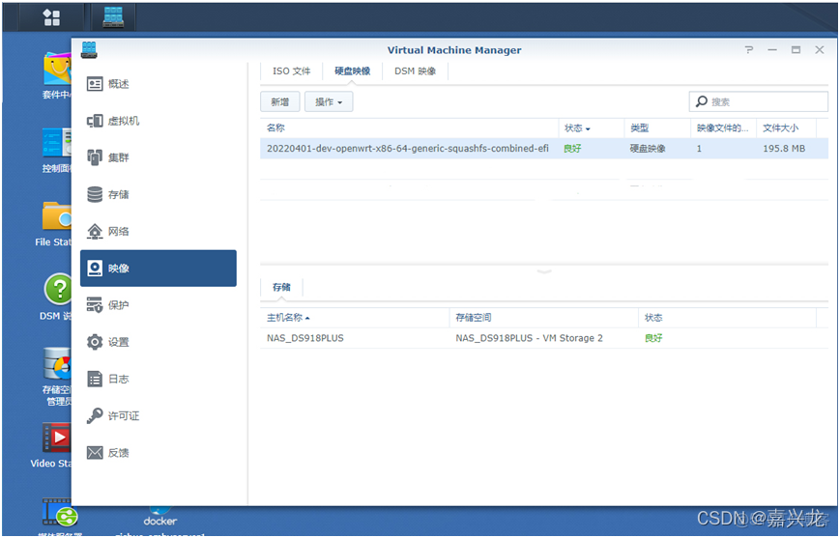The width and height of the screenshot is (840, 538).
Task: Sort by the 类型 column header
Action: (656, 127)
